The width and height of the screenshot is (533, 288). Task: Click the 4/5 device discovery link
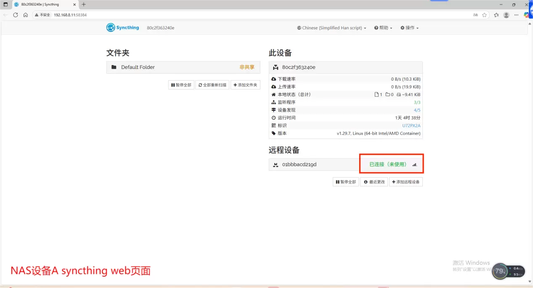(417, 110)
